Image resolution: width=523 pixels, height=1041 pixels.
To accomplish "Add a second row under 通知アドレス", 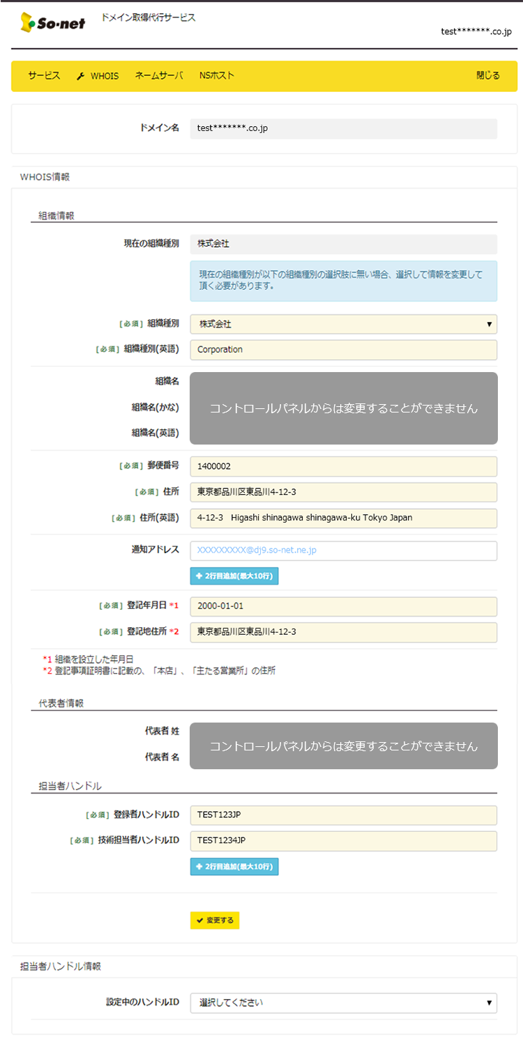I will coord(234,576).
